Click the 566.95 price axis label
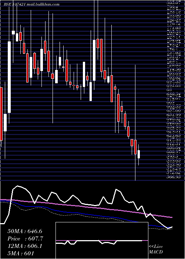Screen dimensions: 185x259 coord(174,177)
